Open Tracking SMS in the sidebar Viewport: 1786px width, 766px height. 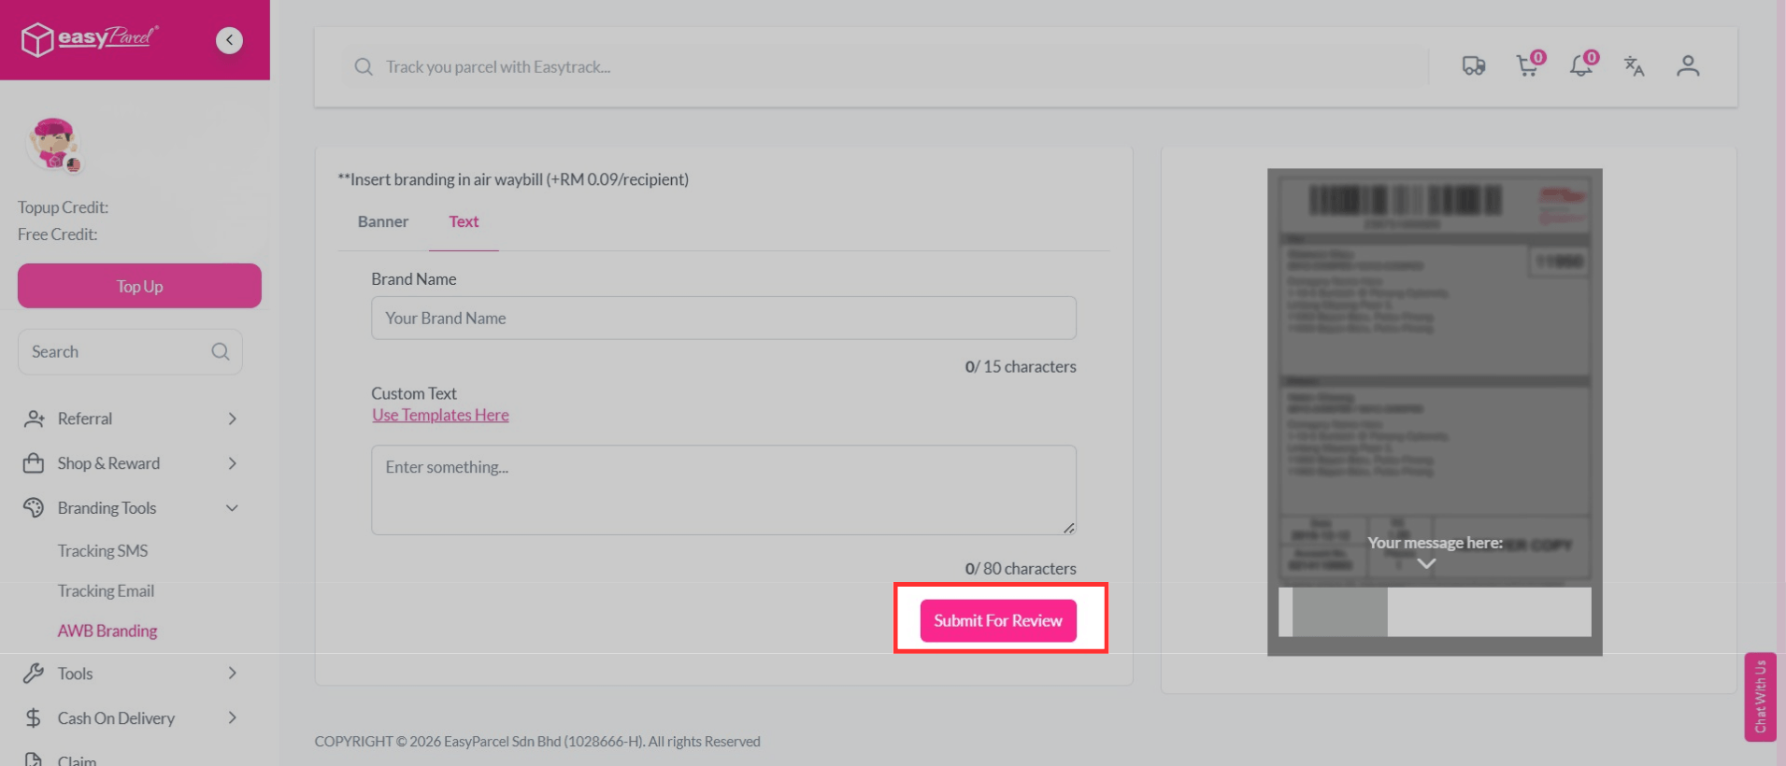(x=103, y=551)
